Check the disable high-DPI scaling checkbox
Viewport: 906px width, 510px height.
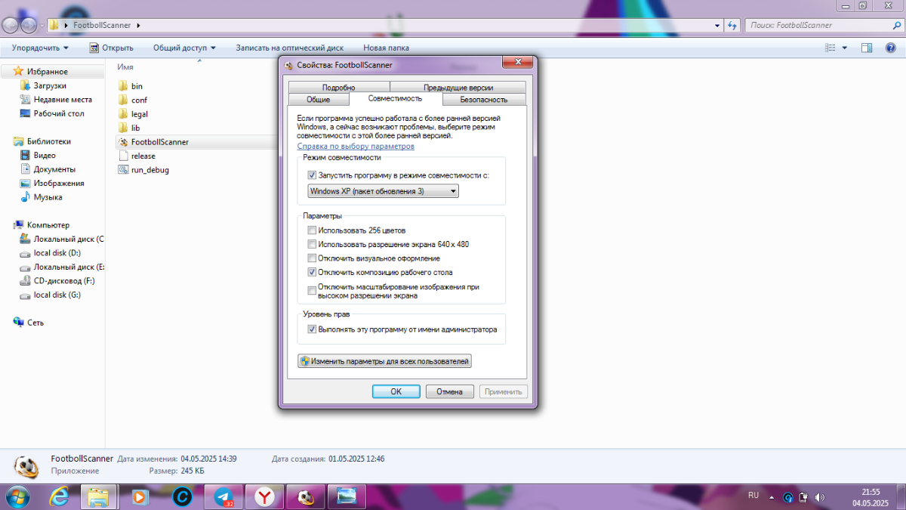click(x=313, y=291)
